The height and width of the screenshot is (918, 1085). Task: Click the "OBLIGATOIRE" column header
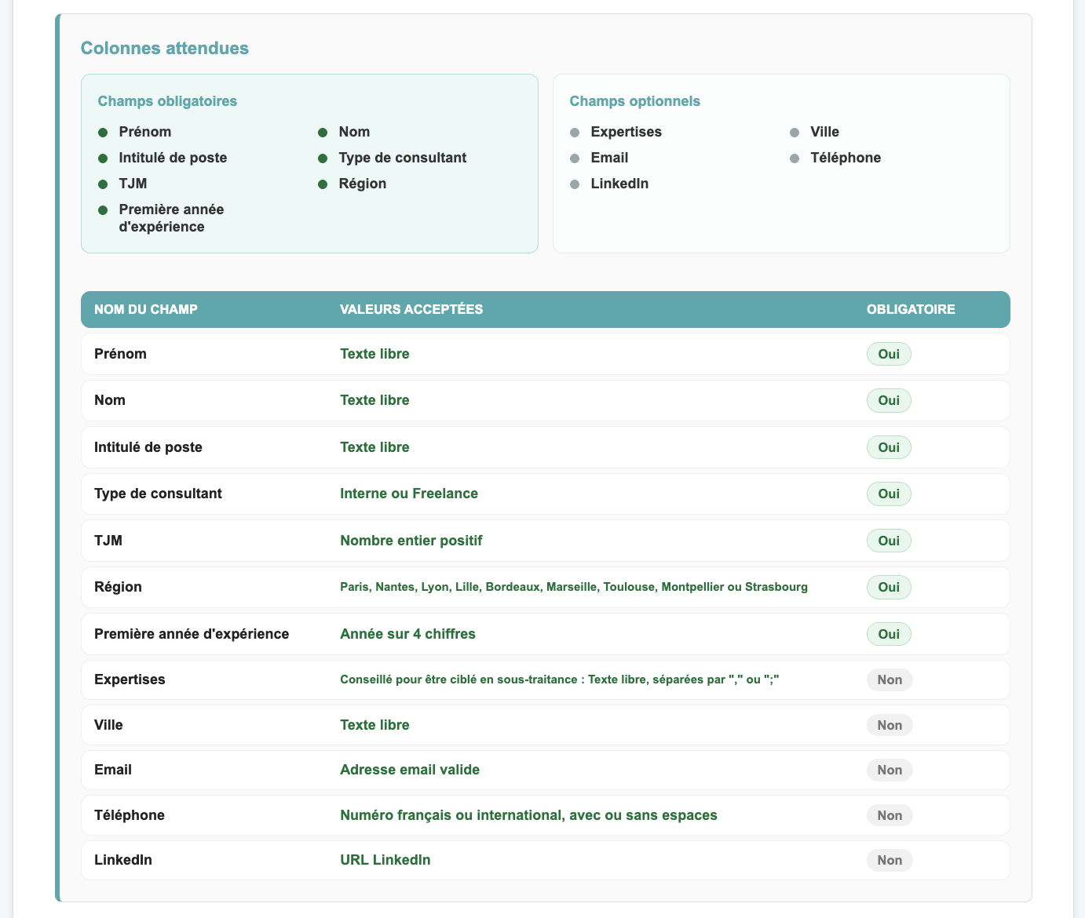pos(911,309)
